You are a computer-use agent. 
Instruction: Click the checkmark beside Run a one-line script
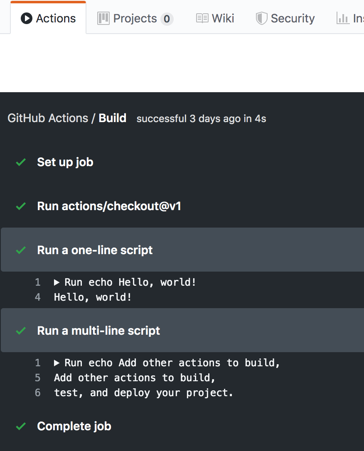(x=21, y=250)
